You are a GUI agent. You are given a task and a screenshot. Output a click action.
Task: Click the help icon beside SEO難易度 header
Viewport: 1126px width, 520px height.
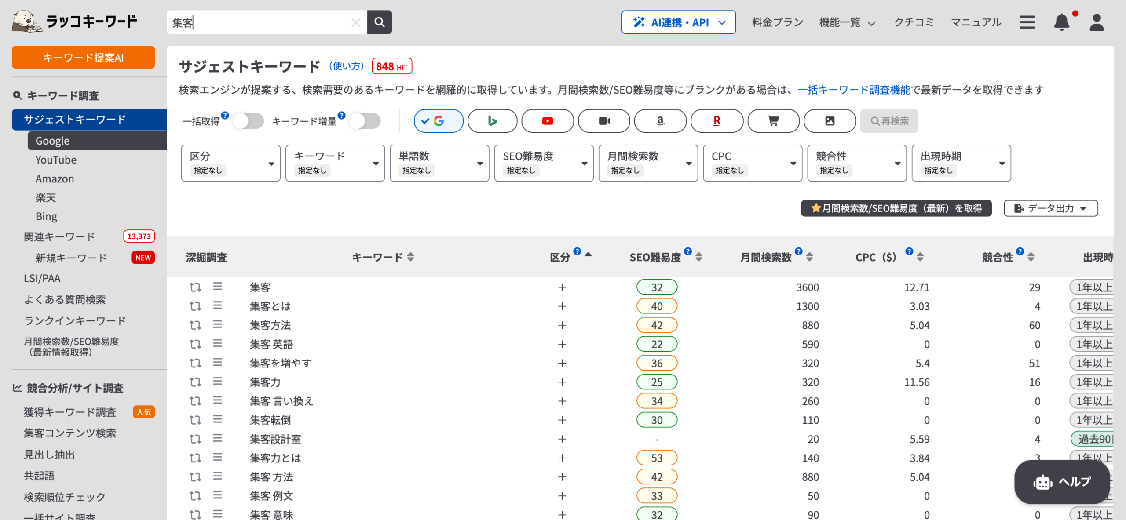point(688,251)
